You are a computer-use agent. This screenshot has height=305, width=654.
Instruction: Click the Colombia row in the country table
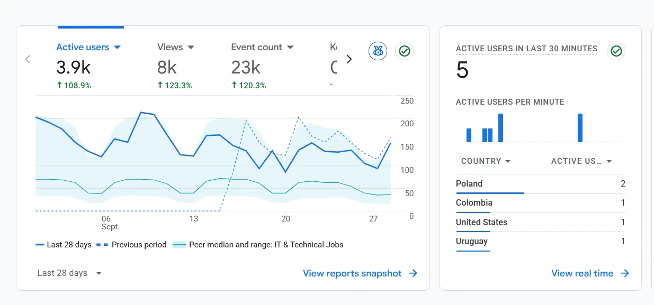coord(540,203)
